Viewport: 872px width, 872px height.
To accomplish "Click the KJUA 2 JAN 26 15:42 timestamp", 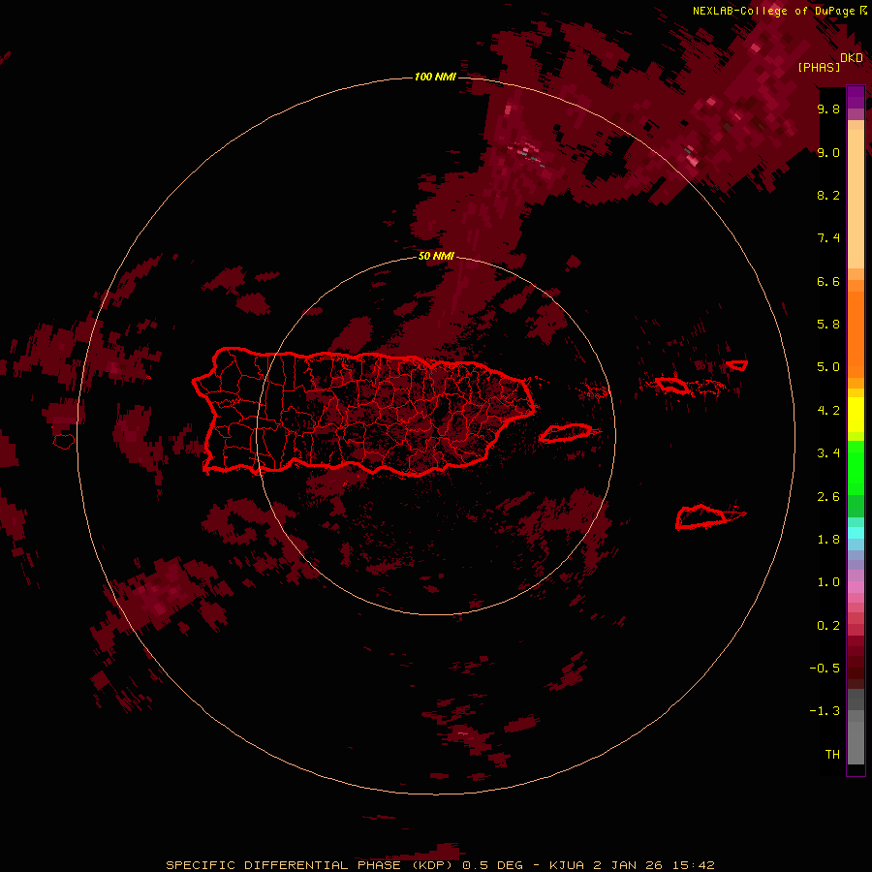I will pyautogui.click(x=632, y=865).
